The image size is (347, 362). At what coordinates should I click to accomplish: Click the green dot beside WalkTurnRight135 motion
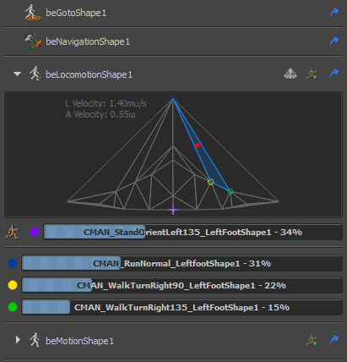pyautogui.click(x=13, y=307)
